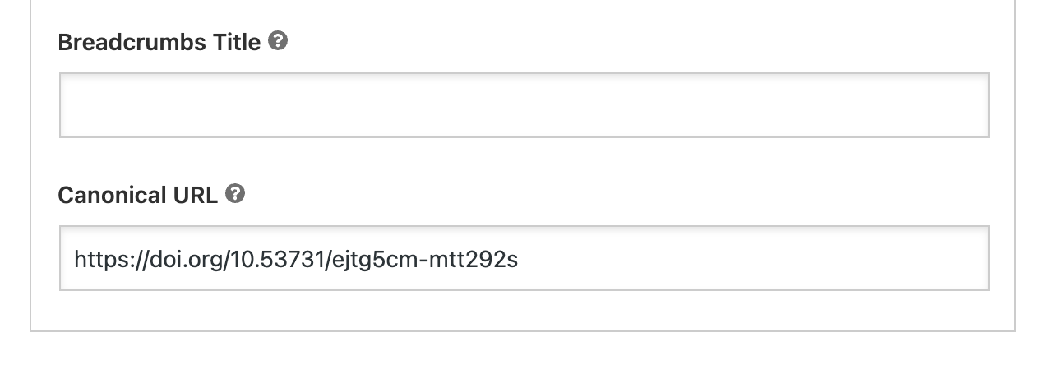Screen dimensions: 1049x365
Task: Click the center of the Breadcrumbs Title input
Action: click(x=524, y=105)
